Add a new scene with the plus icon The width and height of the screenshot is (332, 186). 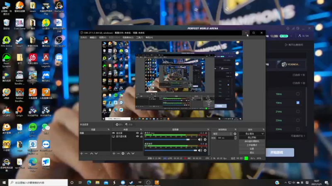[81, 153]
